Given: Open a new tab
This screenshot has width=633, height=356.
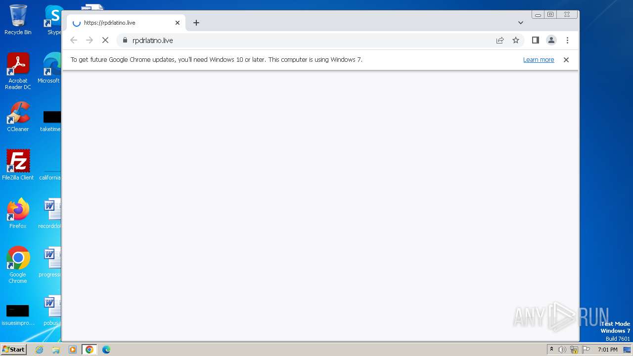Looking at the screenshot, I should [196, 23].
